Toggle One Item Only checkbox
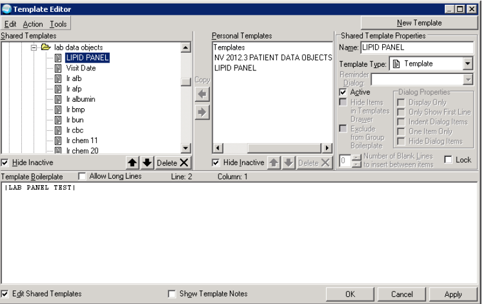The height and width of the screenshot is (304, 482). click(x=401, y=132)
